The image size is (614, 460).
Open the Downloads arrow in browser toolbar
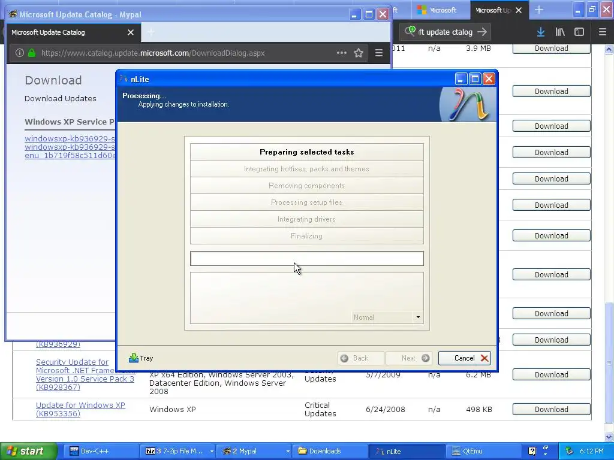click(541, 32)
